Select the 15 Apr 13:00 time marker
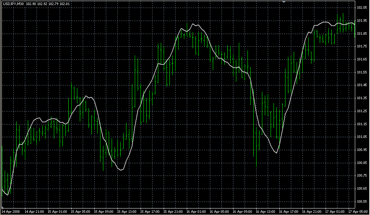 tap(127, 211)
